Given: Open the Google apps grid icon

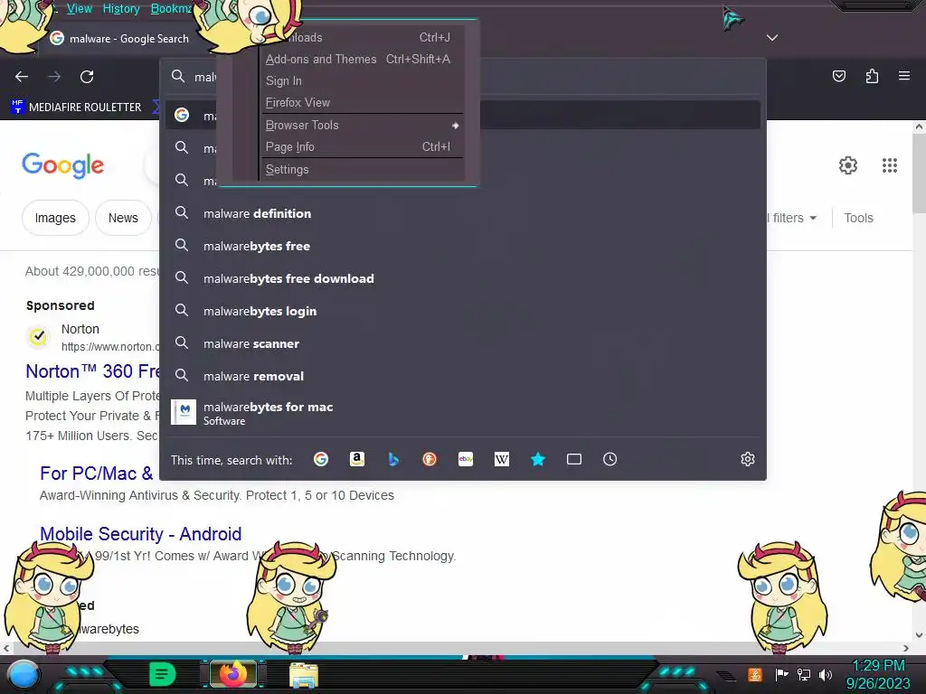Looking at the screenshot, I should [x=890, y=165].
